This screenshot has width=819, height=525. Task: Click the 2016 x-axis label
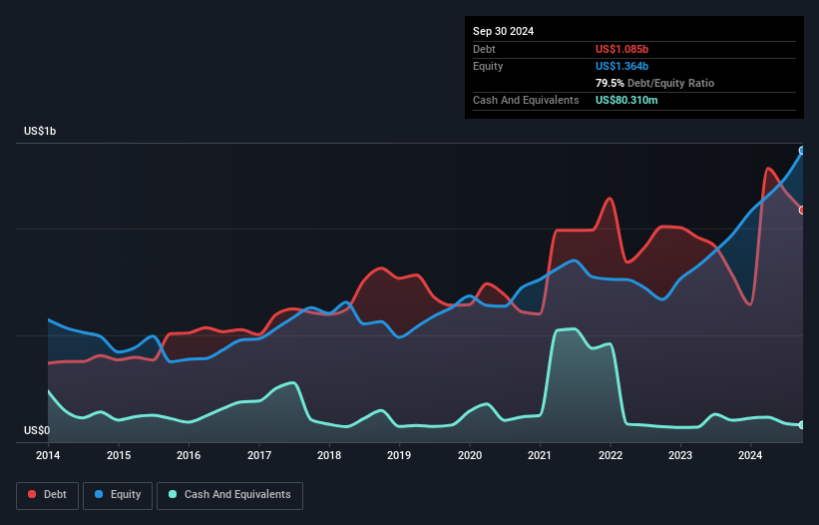tap(189, 455)
